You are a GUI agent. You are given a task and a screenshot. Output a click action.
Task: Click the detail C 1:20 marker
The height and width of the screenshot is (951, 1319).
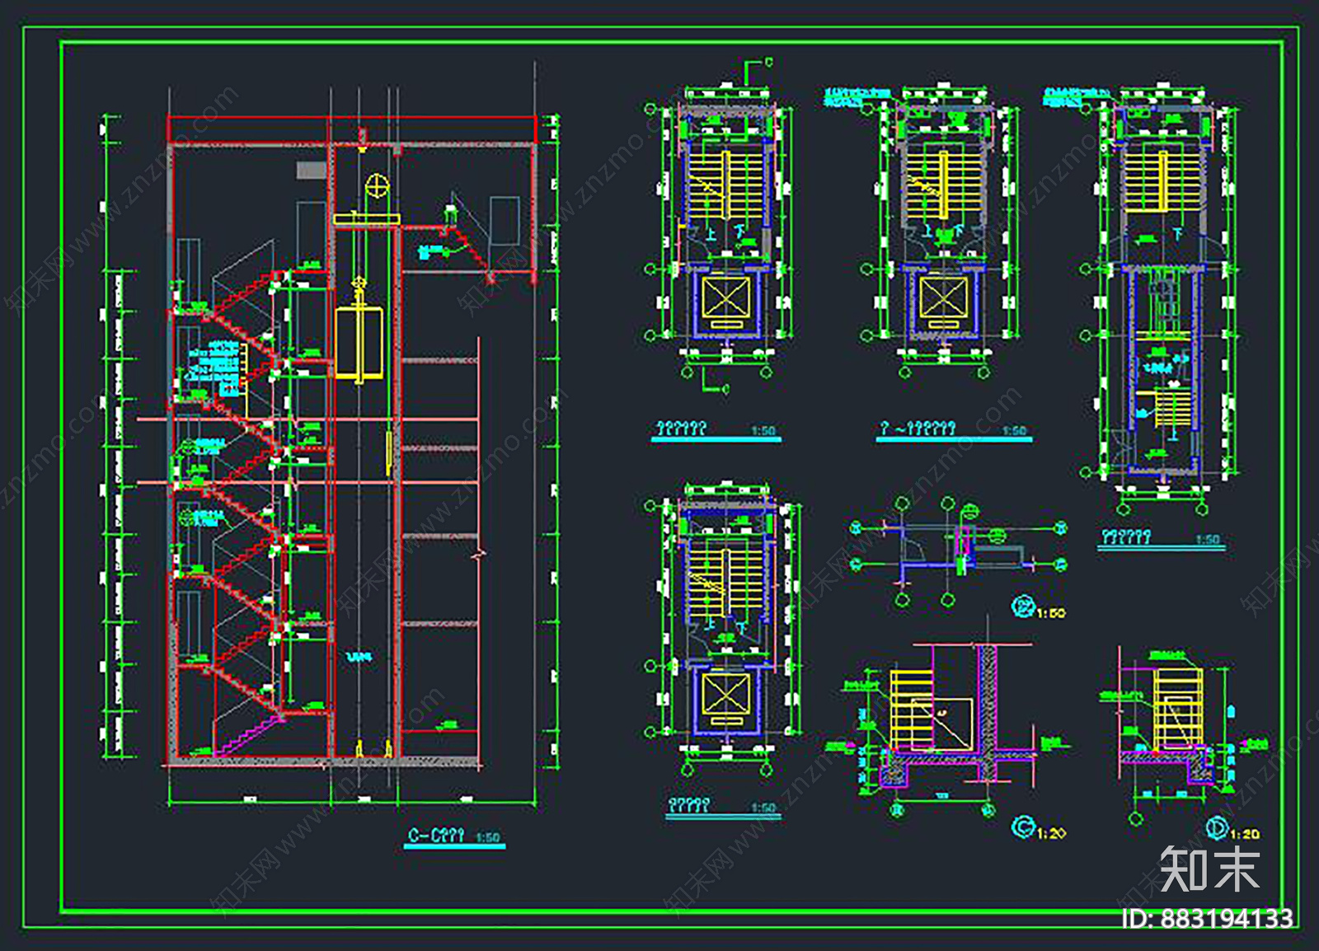[x=1038, y=827]
